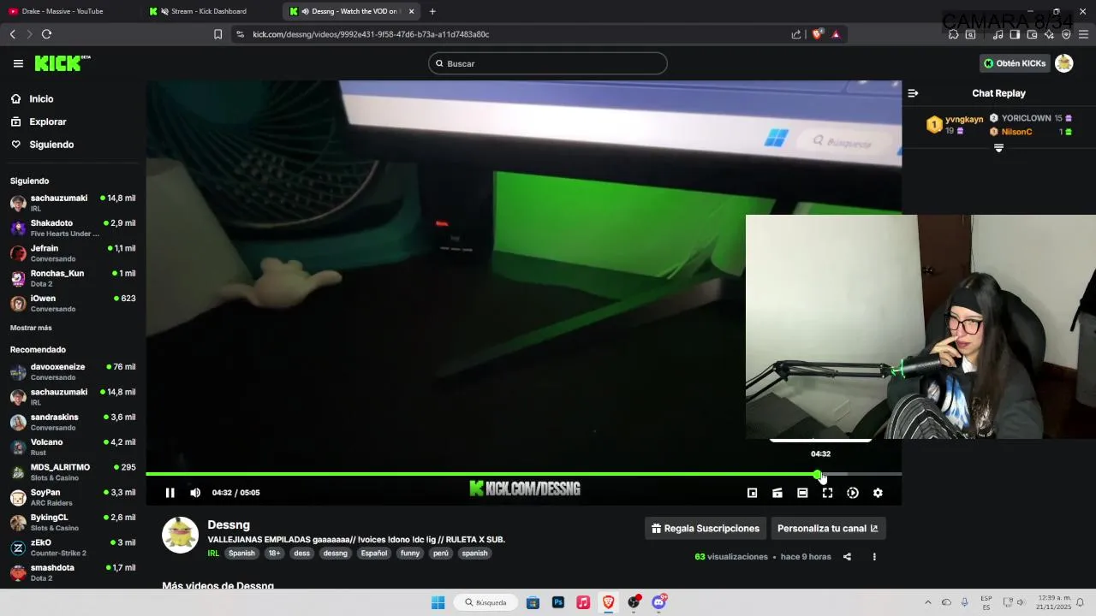The width and height of the screenshot is (1096, 616).
Task: Open the playback speed control
Action: pyautogui.click(x=853, y=493)
